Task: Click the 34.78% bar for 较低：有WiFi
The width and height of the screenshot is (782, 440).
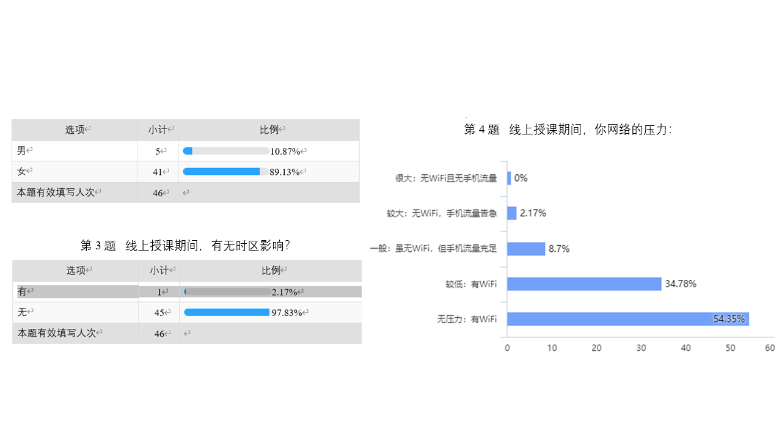Action: click(x=584, y=284)
